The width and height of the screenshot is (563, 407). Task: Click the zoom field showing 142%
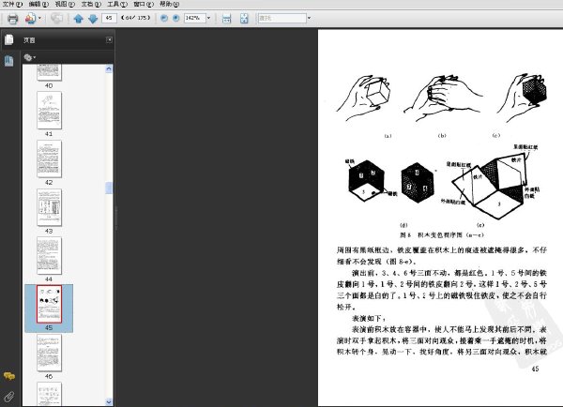click(x=194, y=18)
